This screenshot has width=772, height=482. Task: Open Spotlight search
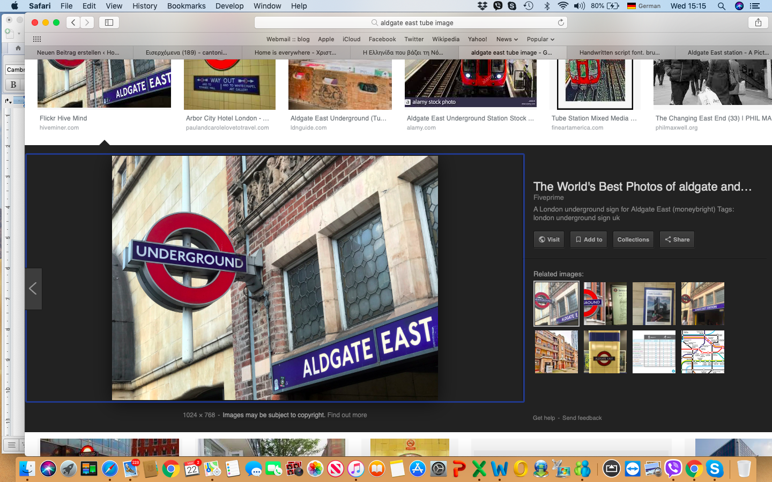(x=722, y=6)
